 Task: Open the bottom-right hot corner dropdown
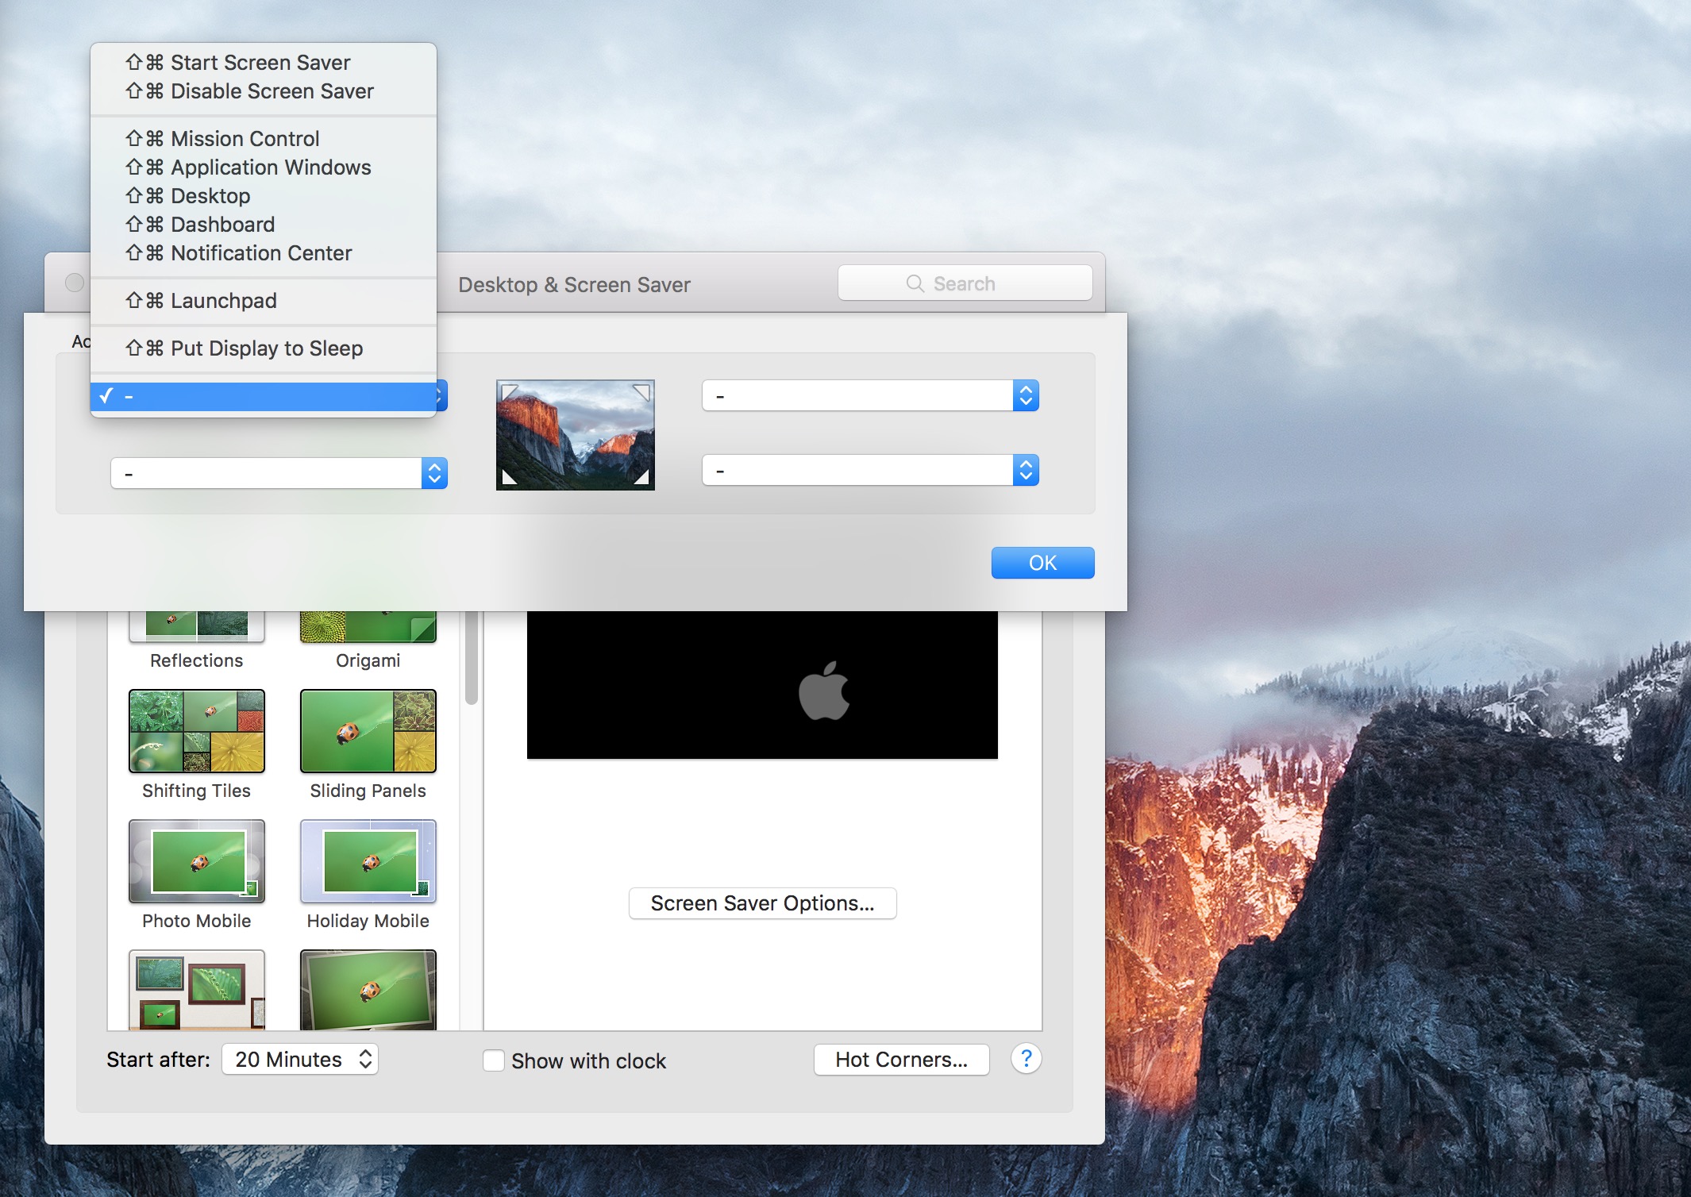click(x=870, y=470)
